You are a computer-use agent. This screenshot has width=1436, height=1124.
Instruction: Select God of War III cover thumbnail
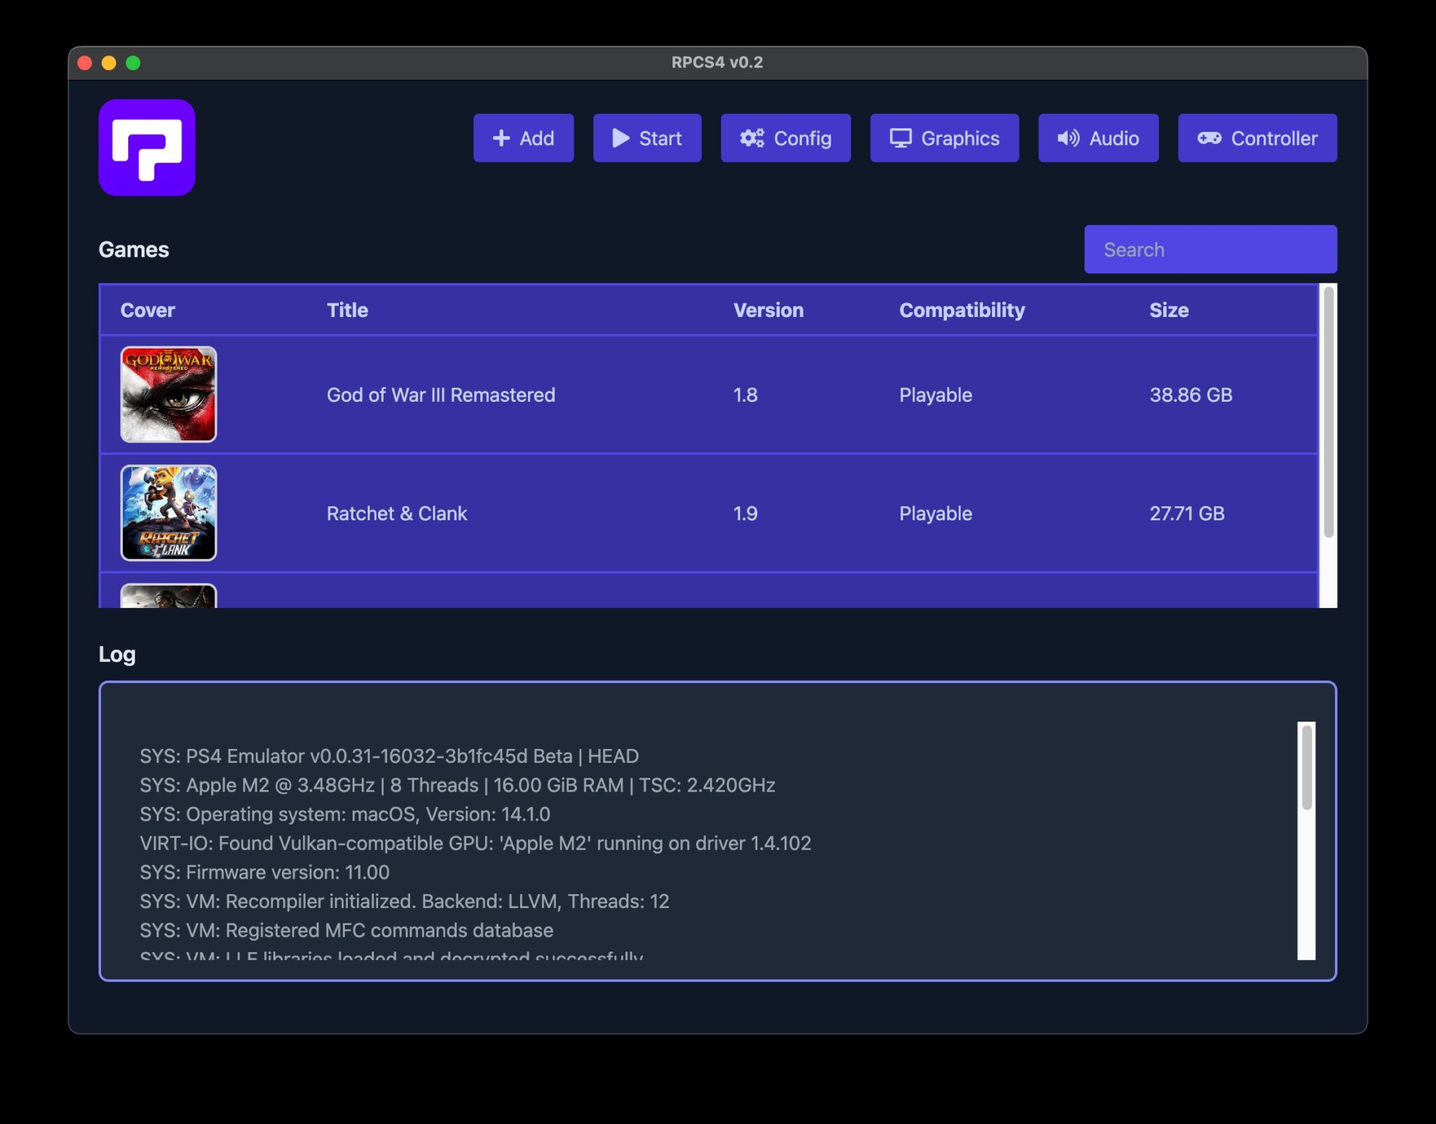[168, 394]
